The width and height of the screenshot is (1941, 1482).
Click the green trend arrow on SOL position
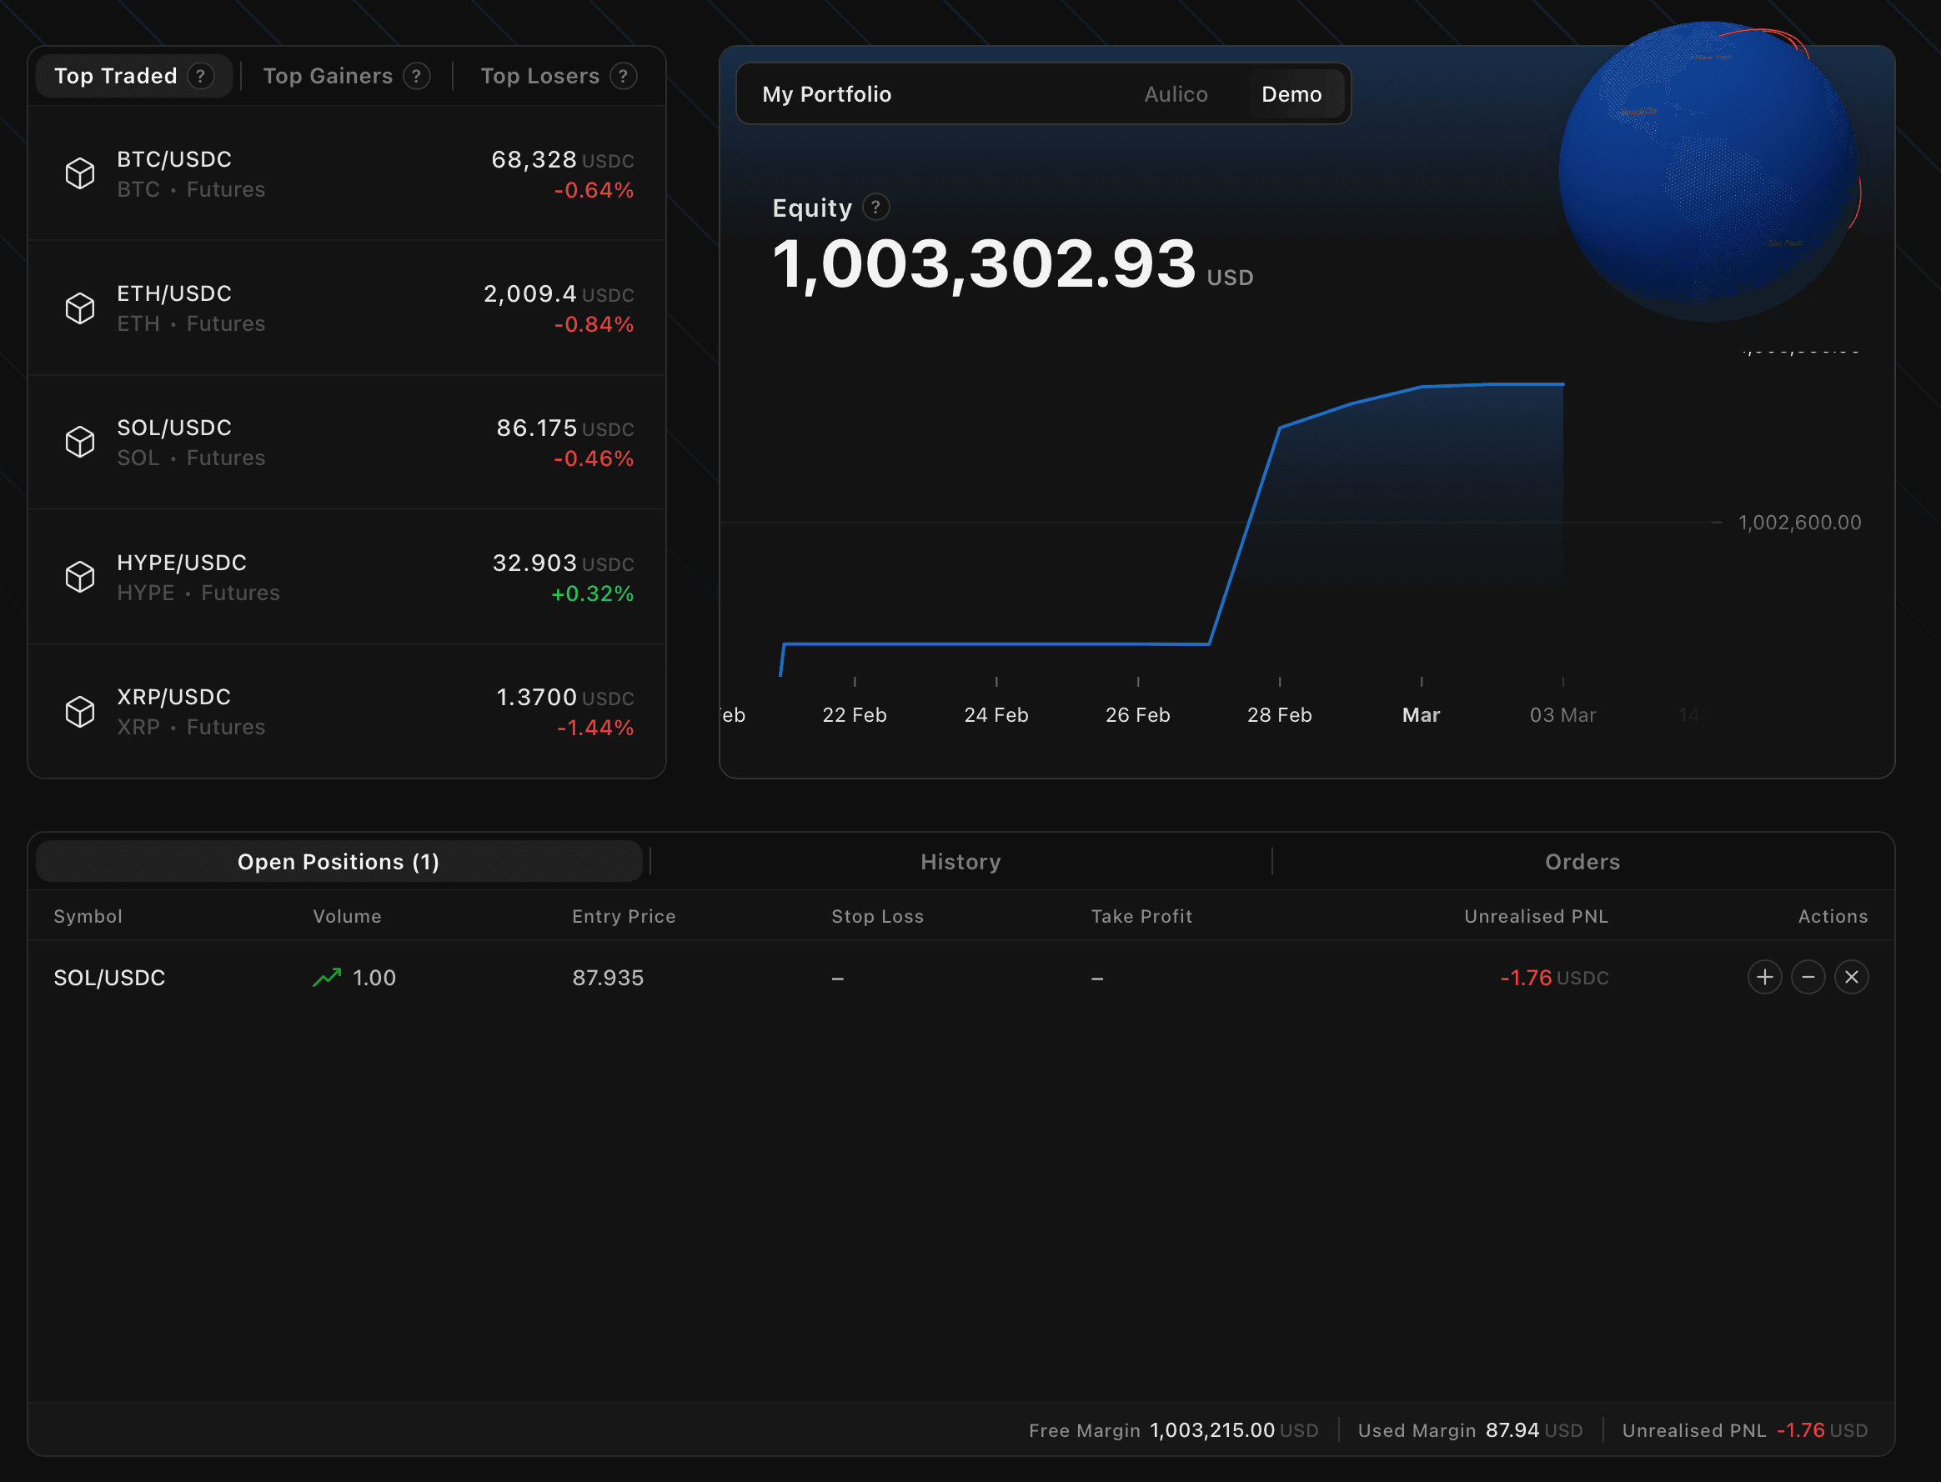point(328,977)
